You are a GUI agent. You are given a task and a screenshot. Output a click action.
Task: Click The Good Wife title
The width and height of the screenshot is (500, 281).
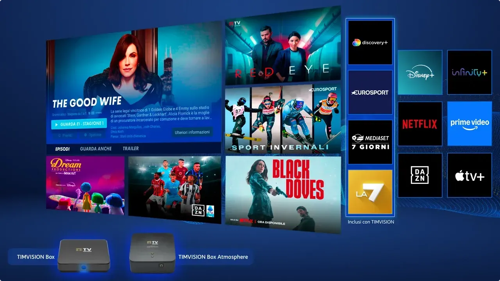(x=87, y=103)
